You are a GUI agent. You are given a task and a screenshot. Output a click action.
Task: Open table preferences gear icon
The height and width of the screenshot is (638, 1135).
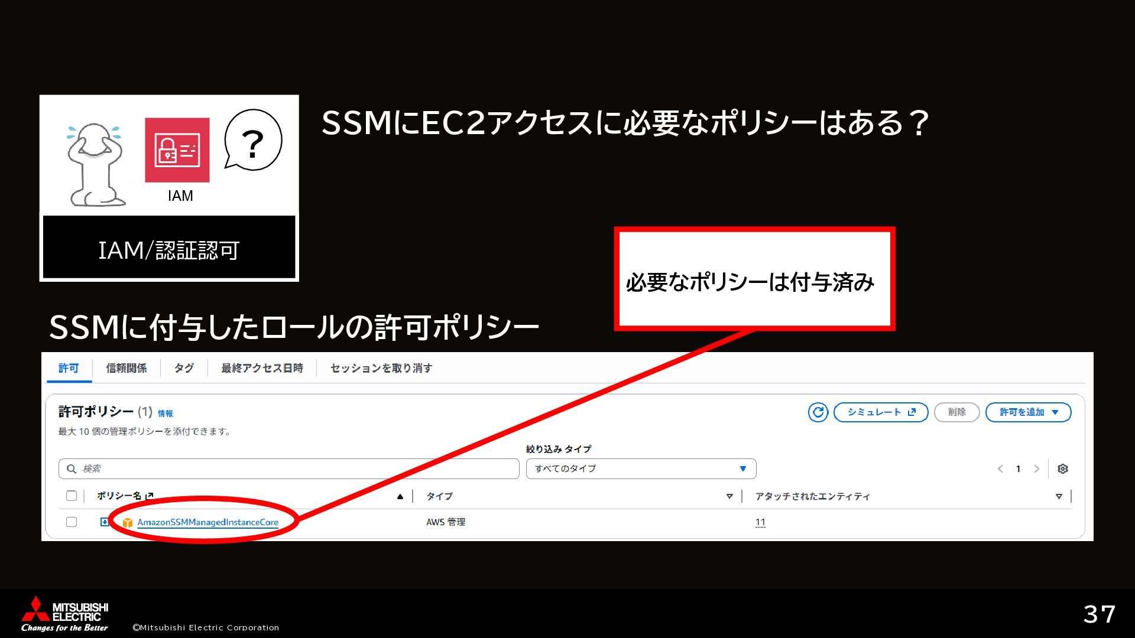pyautogui.click(x=1062, y=468)
